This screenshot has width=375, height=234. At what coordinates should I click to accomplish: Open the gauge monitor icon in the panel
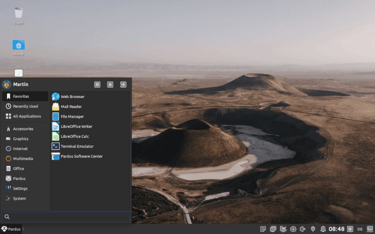click(293, 229)
